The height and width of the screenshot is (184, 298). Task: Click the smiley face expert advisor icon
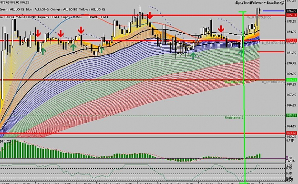point(282,3)
